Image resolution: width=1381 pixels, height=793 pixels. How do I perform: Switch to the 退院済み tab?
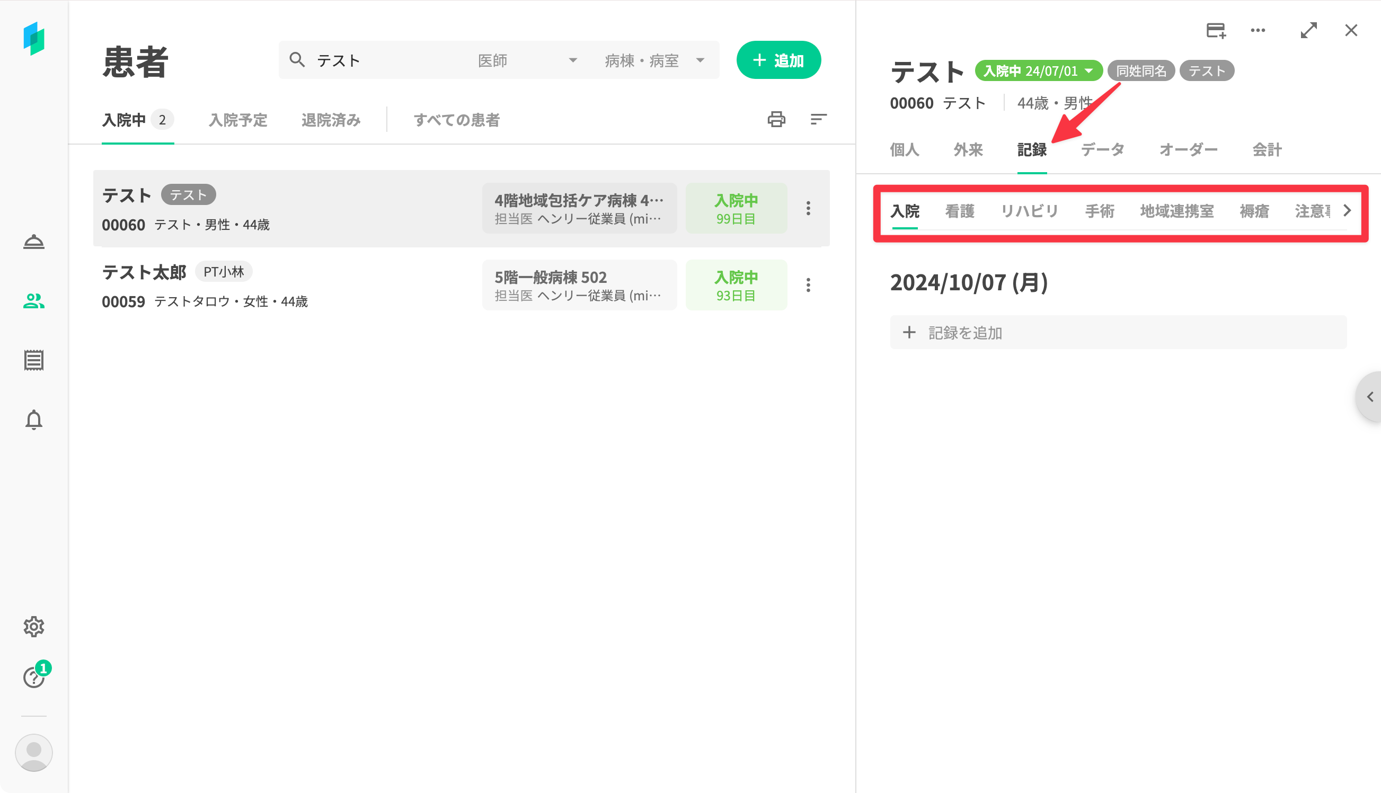(x=331, y=120)
